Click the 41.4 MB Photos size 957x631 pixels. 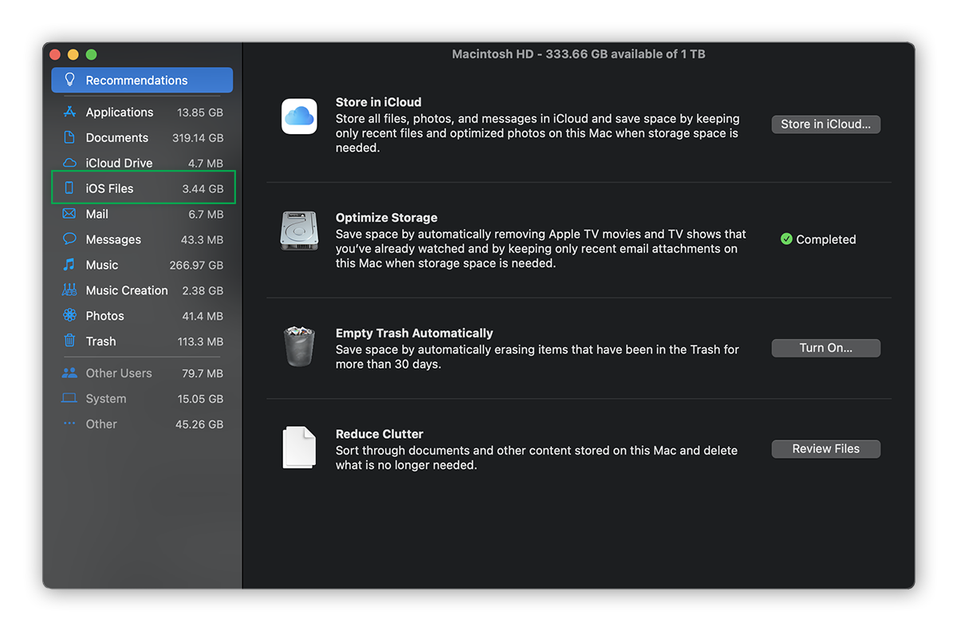tap(203, 317)
